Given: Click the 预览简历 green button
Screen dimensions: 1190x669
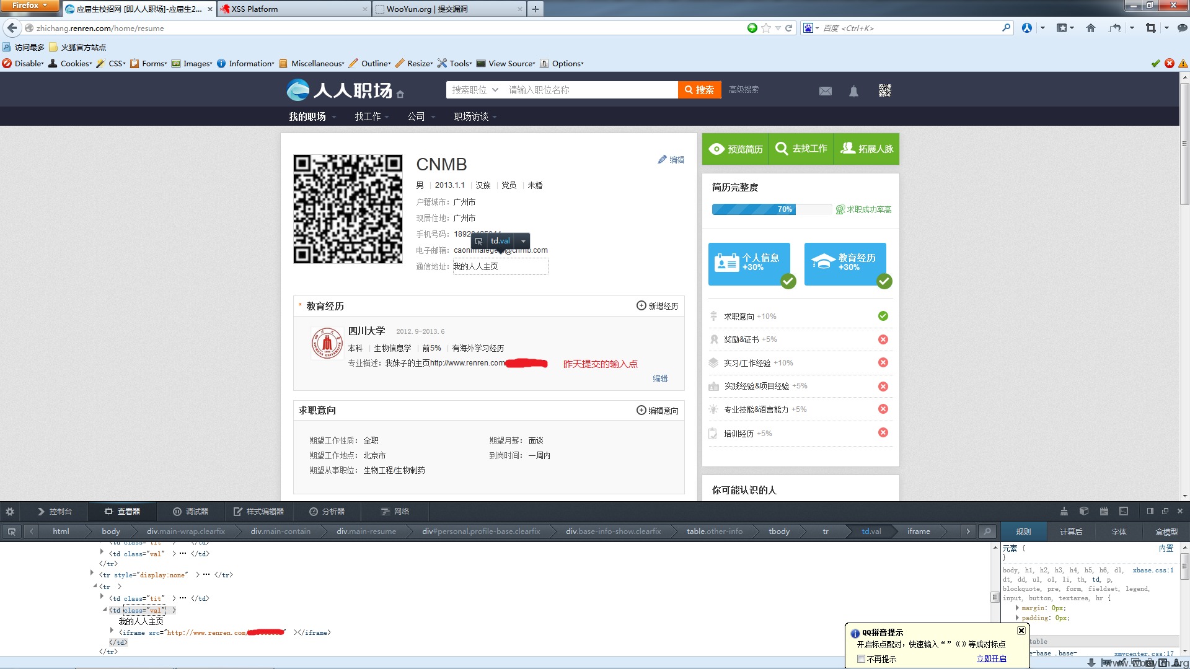Looking at the screenshot, I should click(x=735, y=149).
